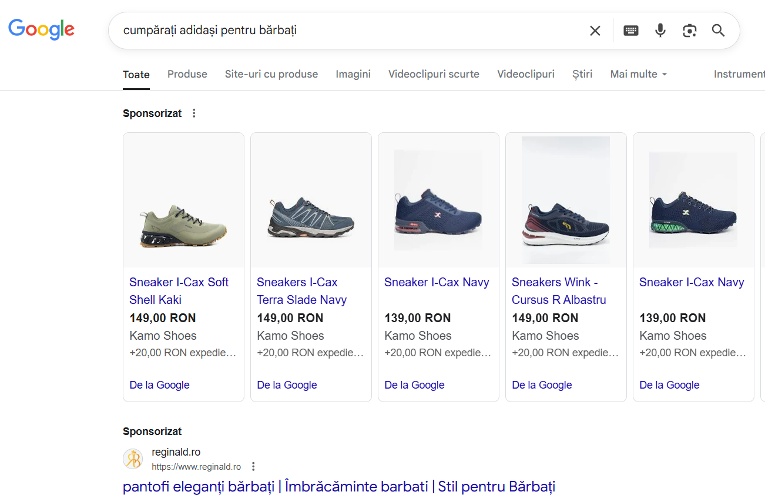Viewport: 765px width, 495px height.
Task: Go to the Știri tab
Action: point(582,74)
